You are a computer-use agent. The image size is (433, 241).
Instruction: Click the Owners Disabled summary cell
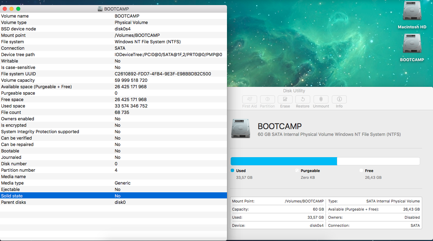click(x=374, y=217)
